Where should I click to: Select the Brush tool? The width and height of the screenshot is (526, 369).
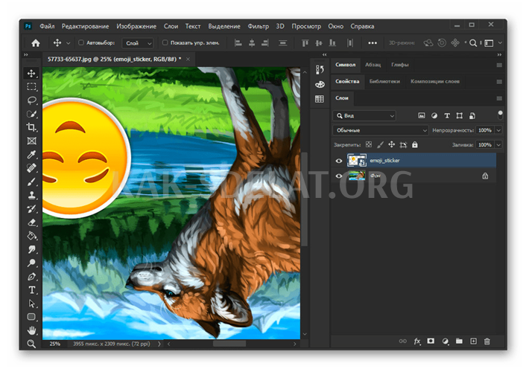pyautogui.click(x=31, y=182)
